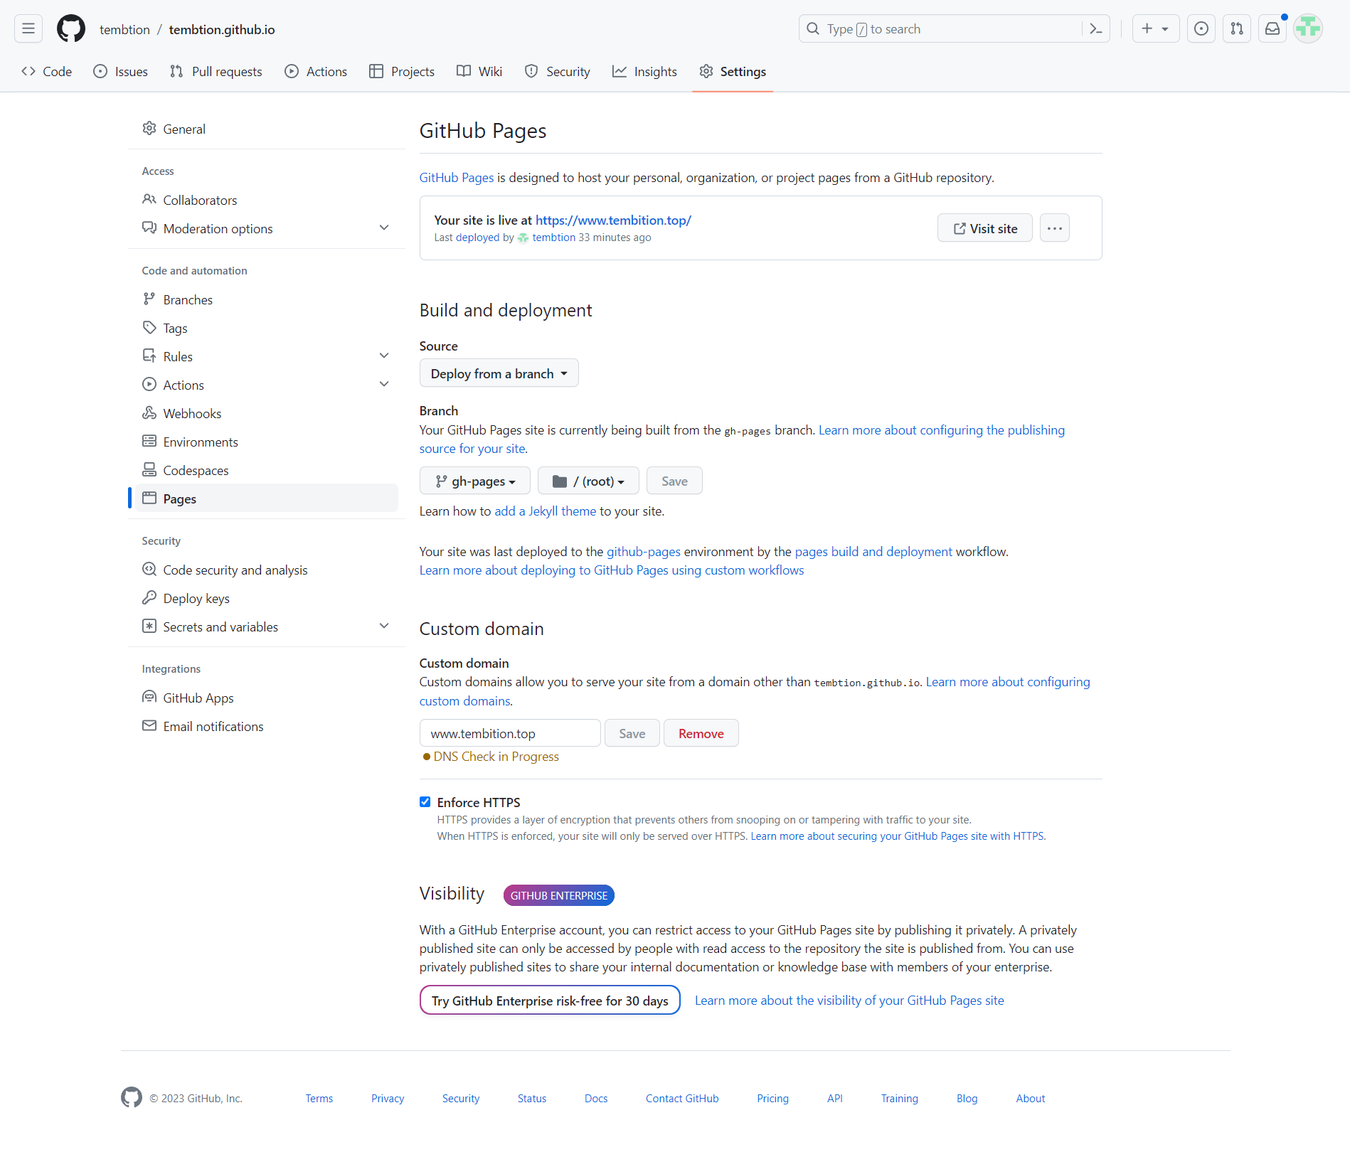Open the user avatar menu
Viewport: 1350px width, 1152px height.
coord(1308,29)
